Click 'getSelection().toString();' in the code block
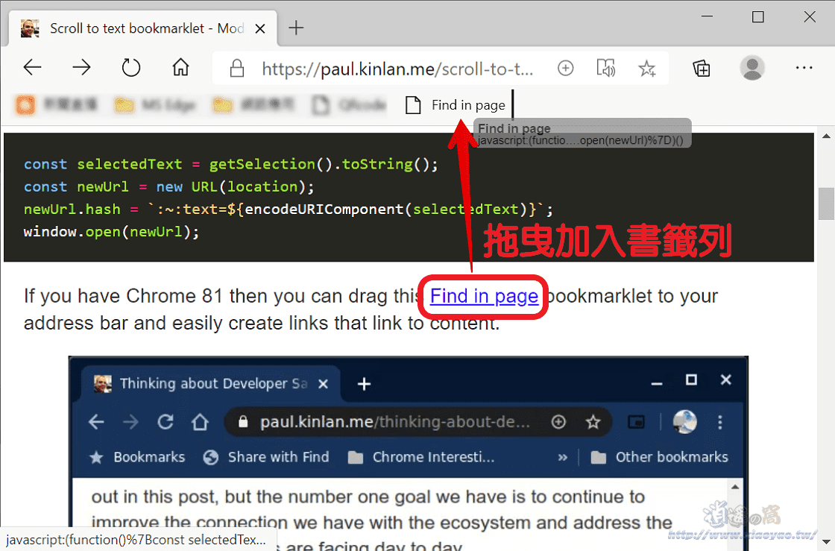The width and height of the screenshot is (835, 551). click(x=324, y=164)
